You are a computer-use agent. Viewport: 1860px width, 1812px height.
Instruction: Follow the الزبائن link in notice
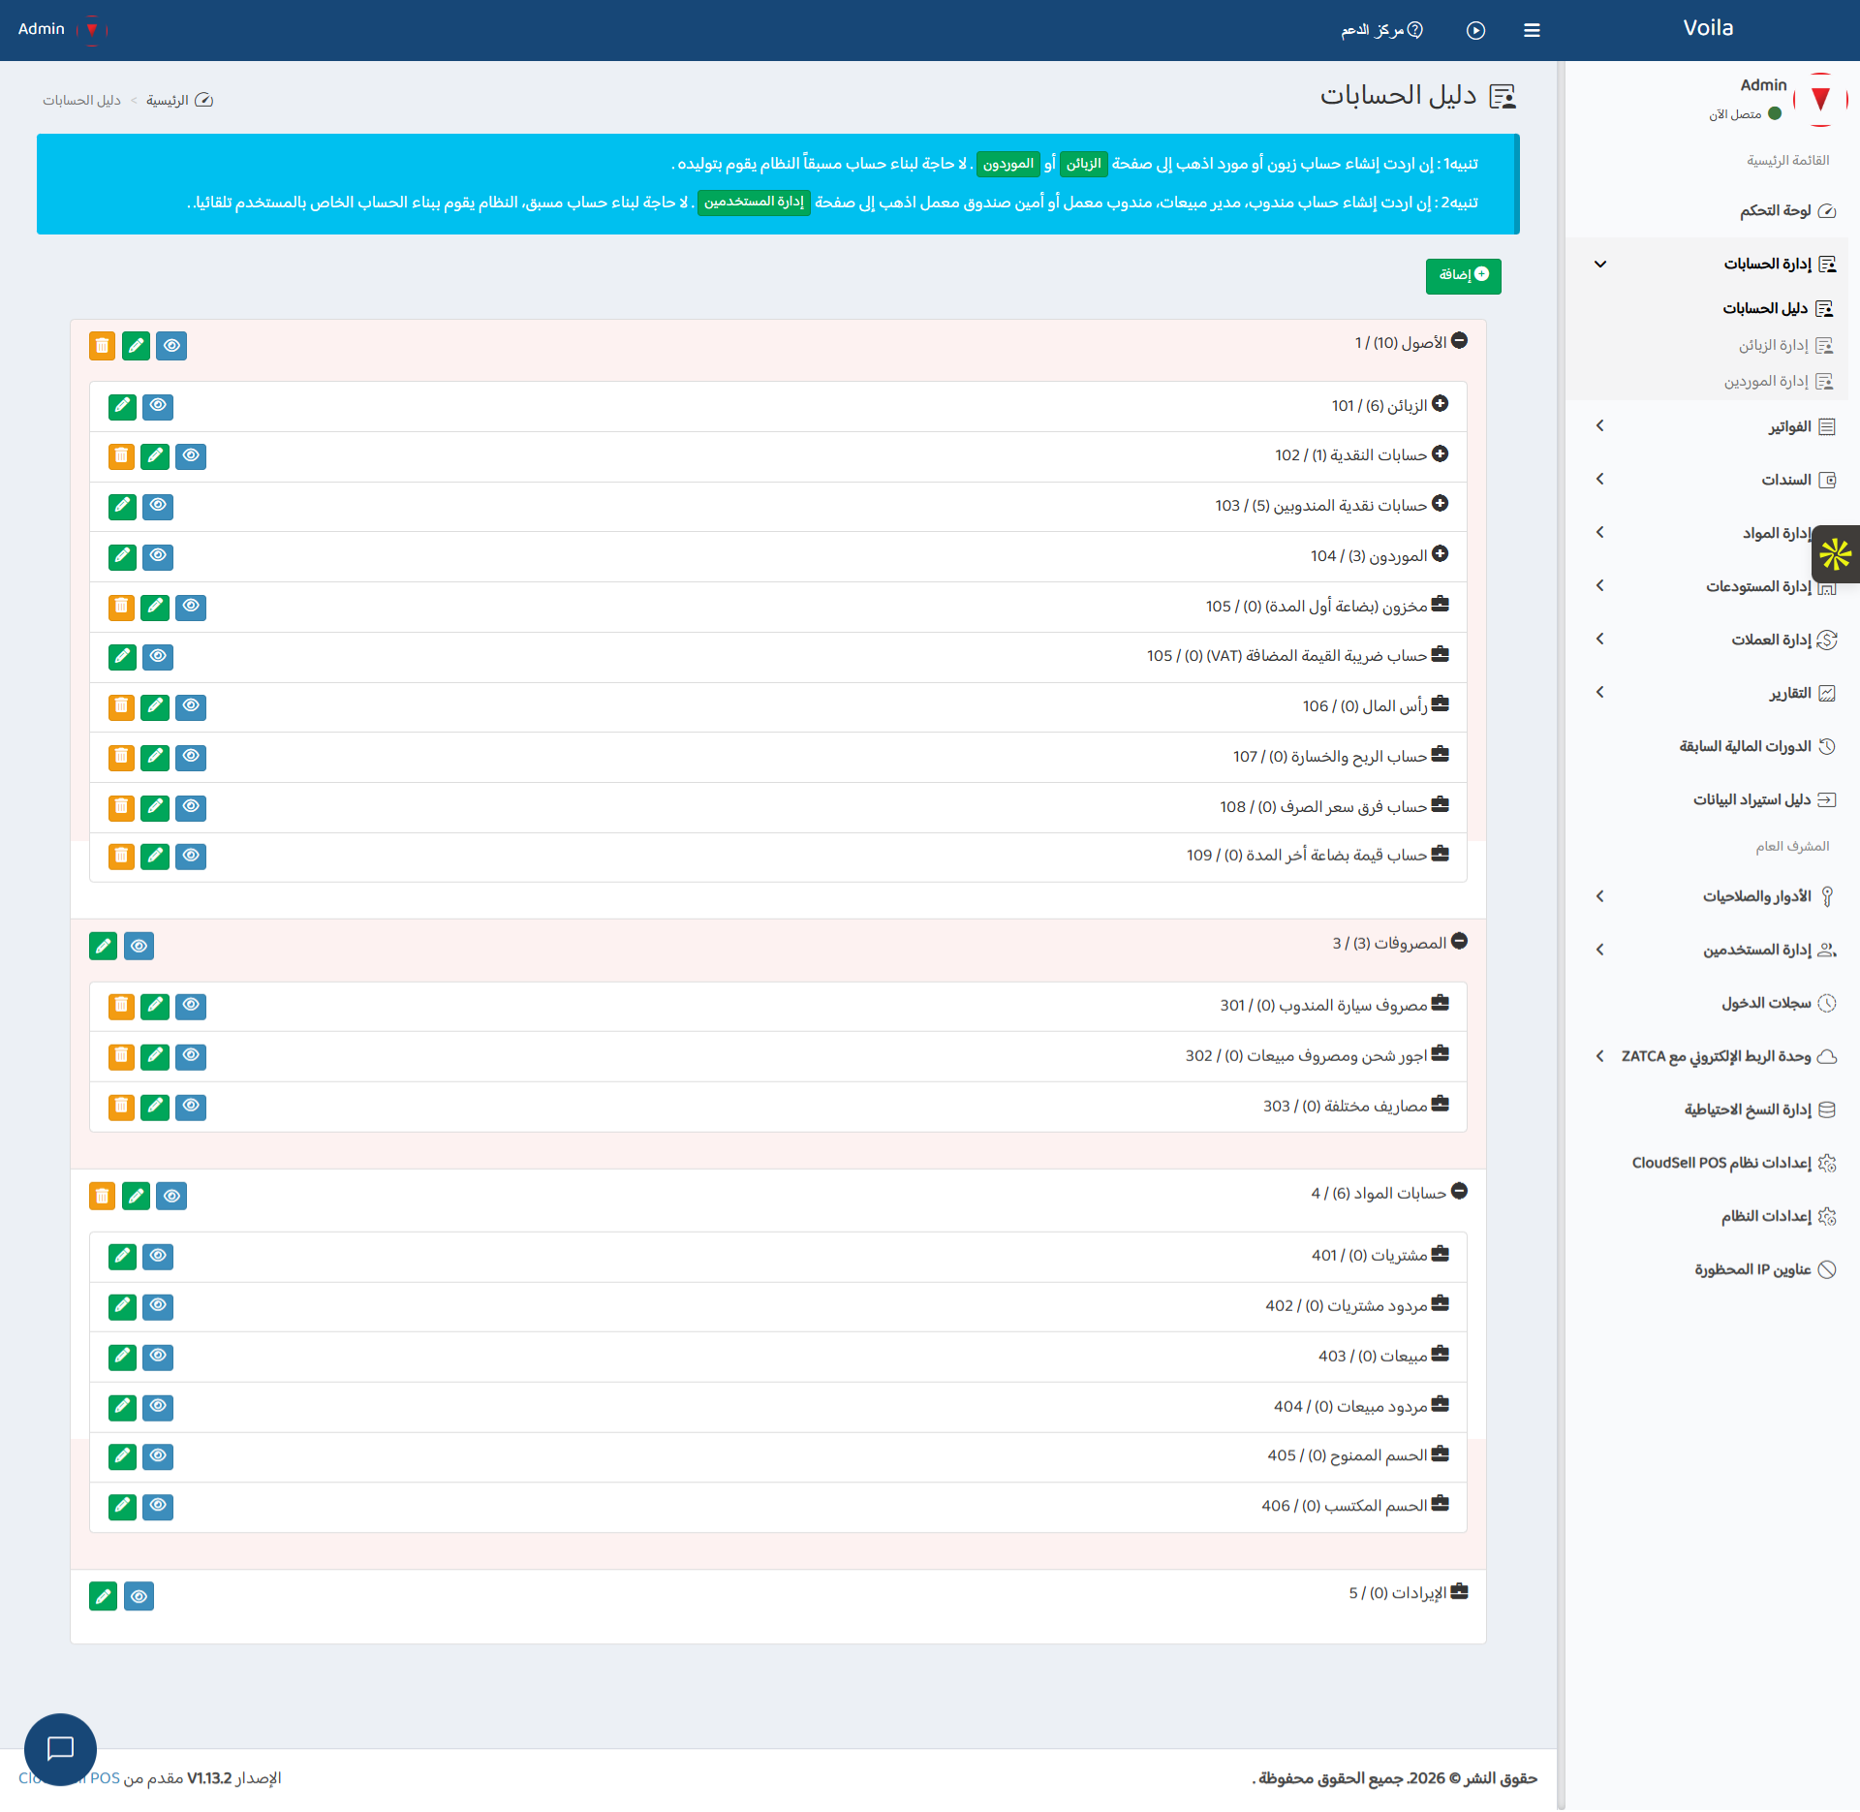tap(1083, 164)
